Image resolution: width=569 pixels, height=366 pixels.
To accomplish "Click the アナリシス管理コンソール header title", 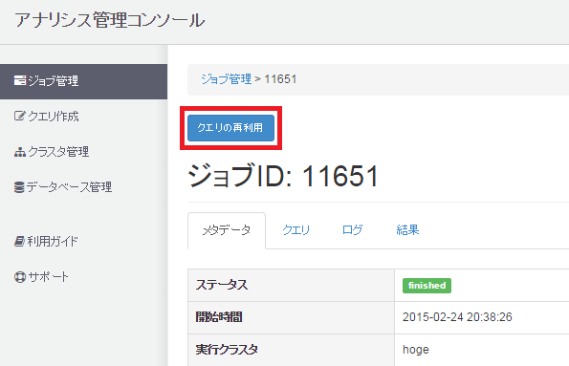I will (x=110, y=20).
